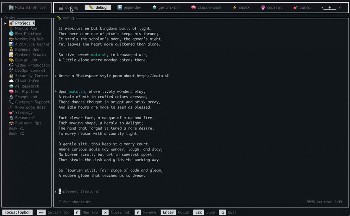The height and width of the screenshot is (216, 350).
Task: Add a new tab with the plus button
Action: (330, 7)
